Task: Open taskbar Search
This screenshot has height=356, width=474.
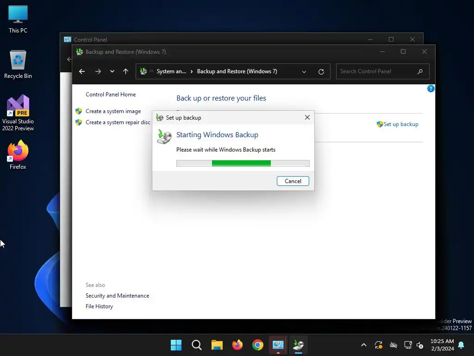Action: pos(196,345)
